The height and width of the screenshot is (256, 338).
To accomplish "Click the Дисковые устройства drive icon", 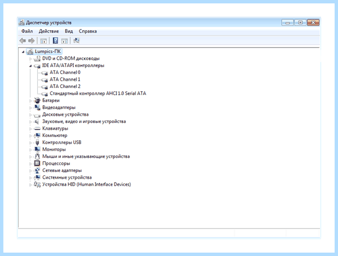I will click(37, 115).
